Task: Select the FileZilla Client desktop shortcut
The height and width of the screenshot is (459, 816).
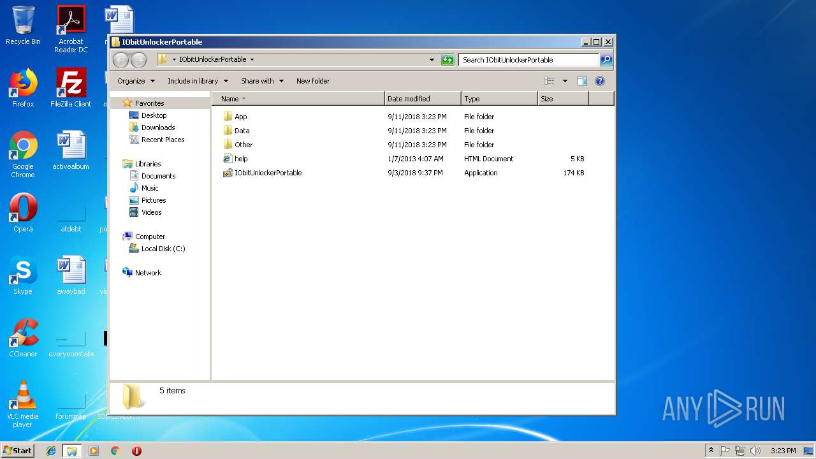Action: 71,88
